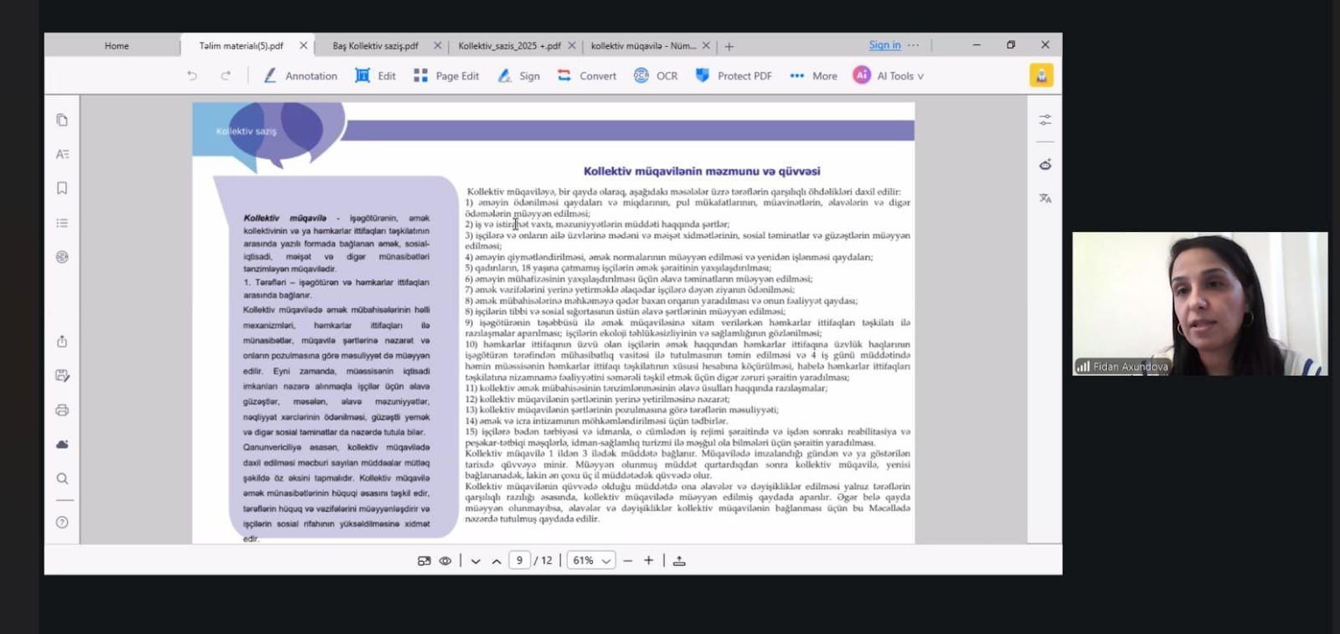Screen dimensions: 1340x634
Task: Click the Sign in link
Action: (x=884, y=45)
